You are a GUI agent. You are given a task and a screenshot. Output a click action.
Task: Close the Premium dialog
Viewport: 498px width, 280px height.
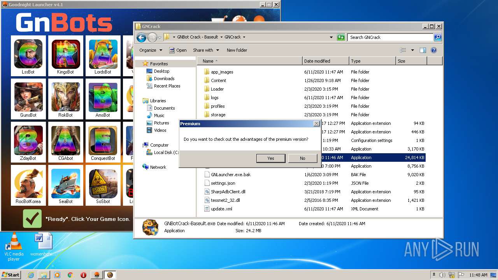pos(316,124)
